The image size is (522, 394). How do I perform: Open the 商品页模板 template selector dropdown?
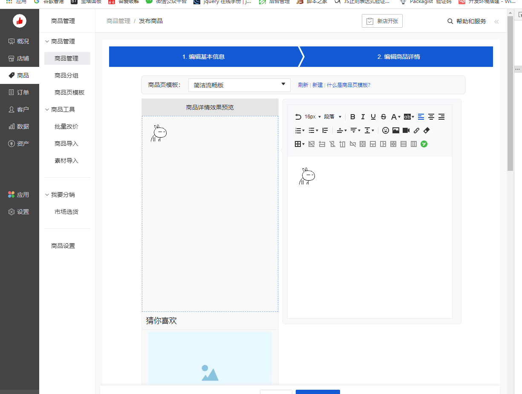pyautogui.click(x=239, y=85)
